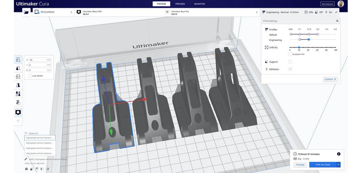
Task: Select the Rotate tool in left toolbar
Action: [18, 77]
